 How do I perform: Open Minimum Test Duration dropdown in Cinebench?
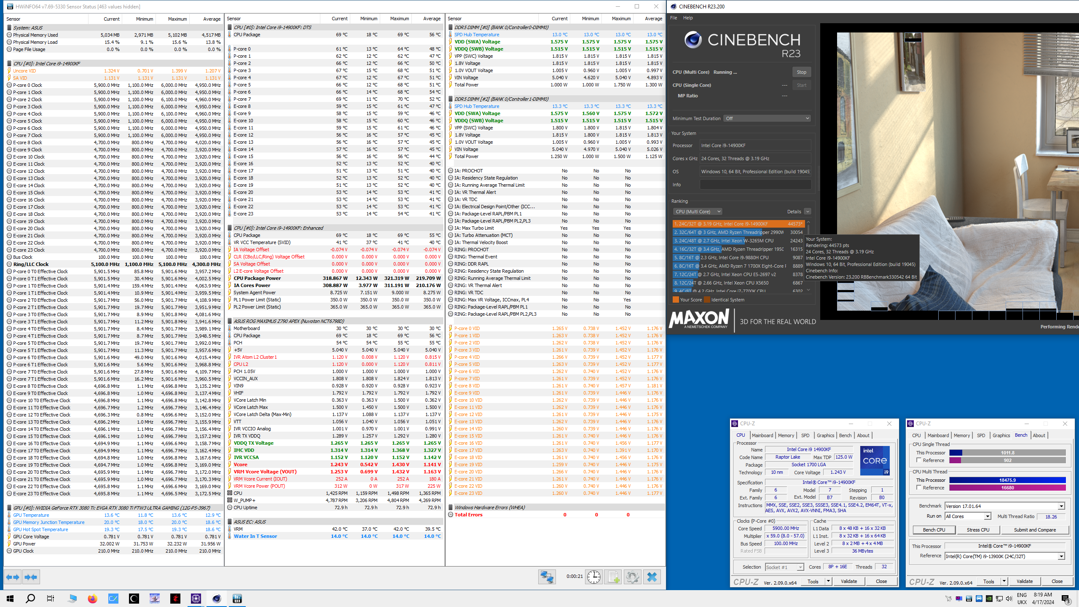767,118
